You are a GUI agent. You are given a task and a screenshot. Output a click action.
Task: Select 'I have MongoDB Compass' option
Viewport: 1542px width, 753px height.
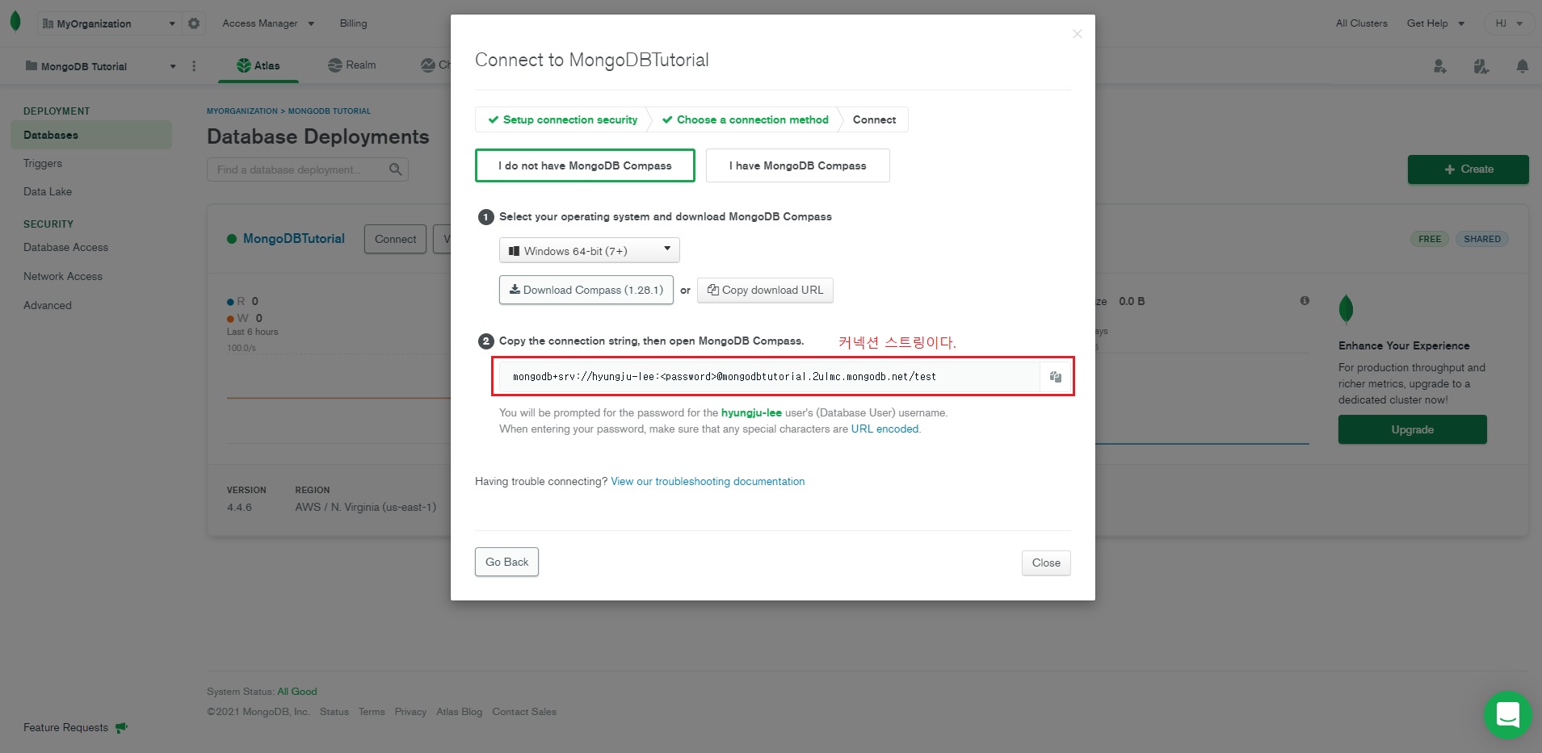pyautogui.click(x=797, y=165)
